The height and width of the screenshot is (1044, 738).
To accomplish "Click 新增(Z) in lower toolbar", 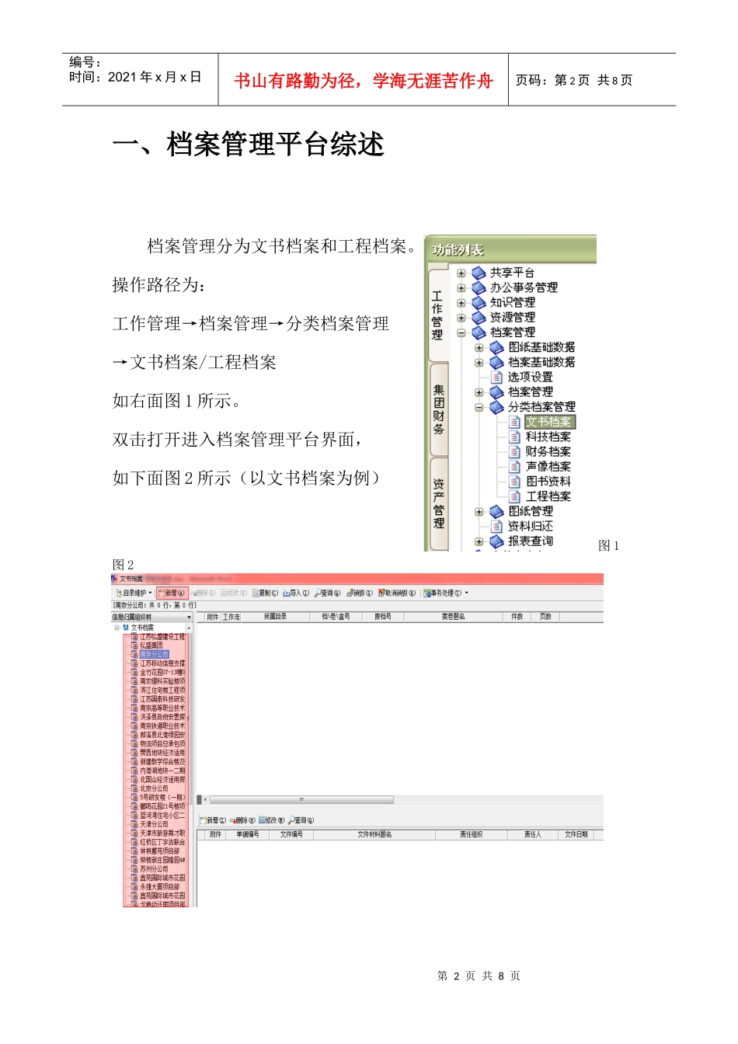I will point(213,820).
